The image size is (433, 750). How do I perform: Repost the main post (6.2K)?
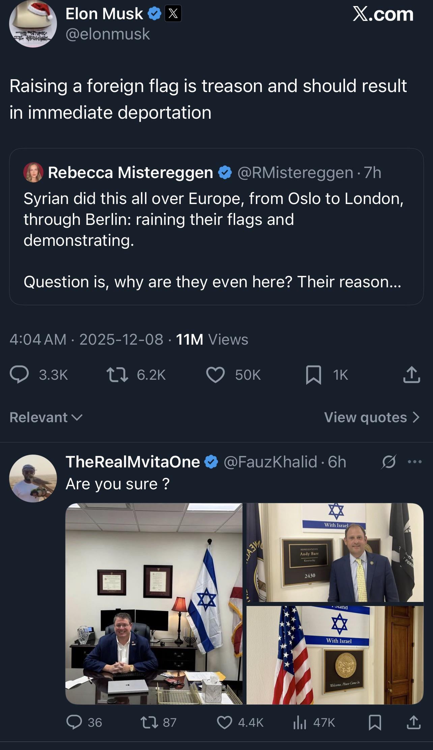[117, 375]
